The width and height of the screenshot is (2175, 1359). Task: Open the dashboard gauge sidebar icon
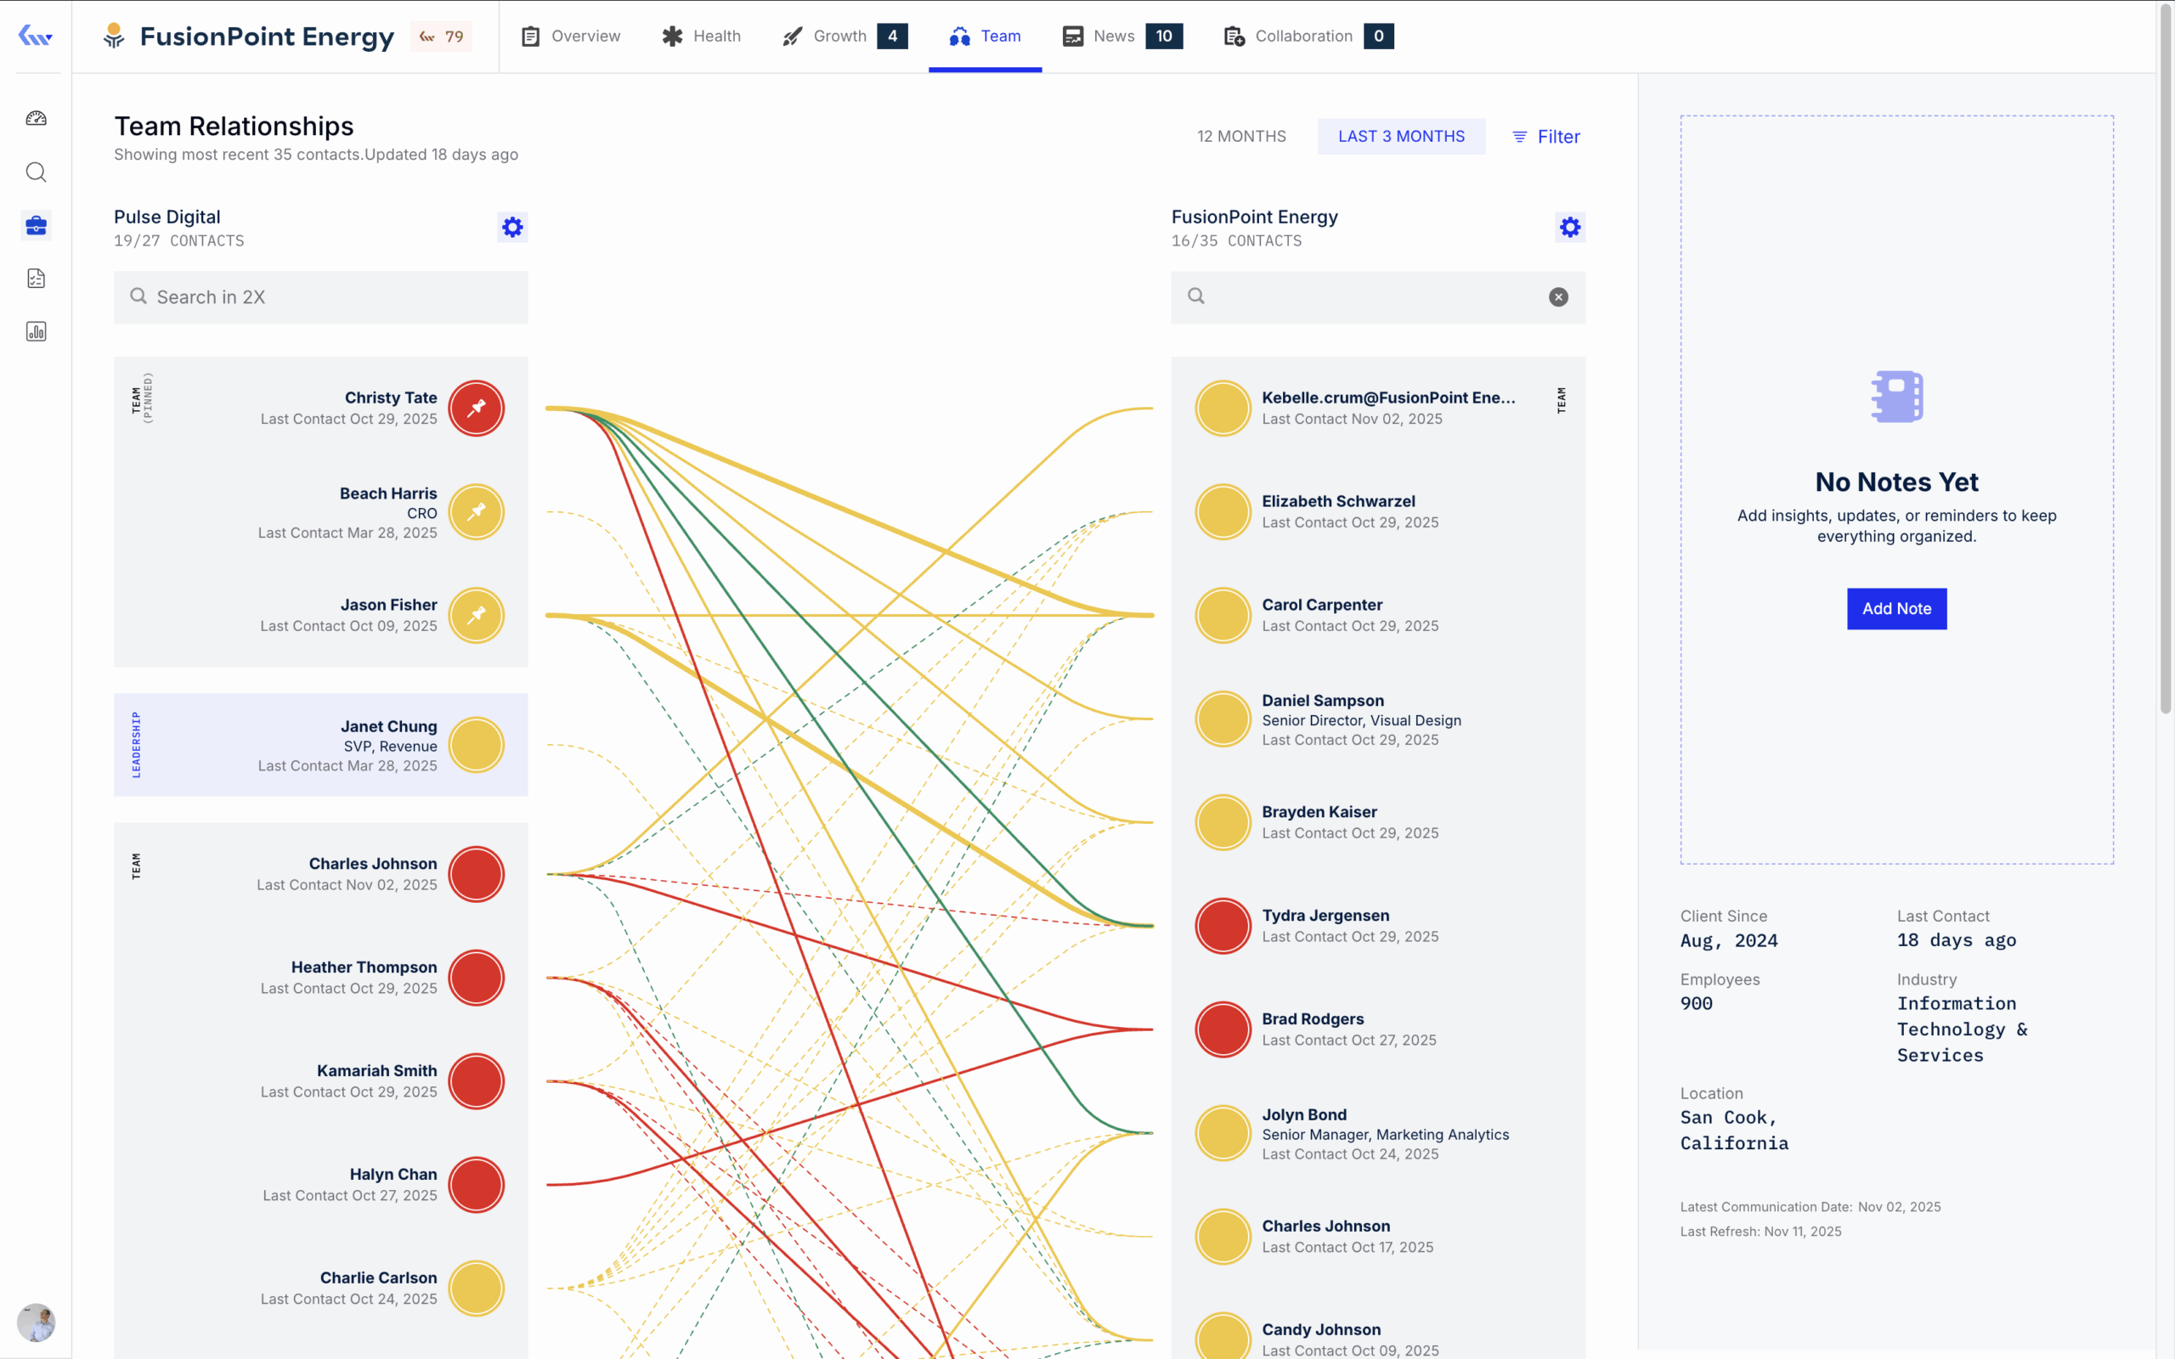36,119
